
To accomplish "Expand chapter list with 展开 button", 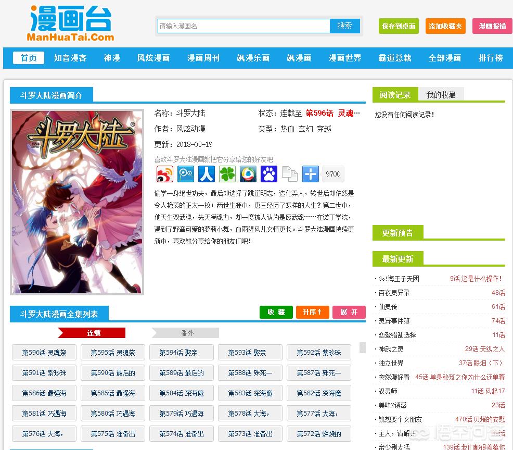I will click(x=349, y=312).
